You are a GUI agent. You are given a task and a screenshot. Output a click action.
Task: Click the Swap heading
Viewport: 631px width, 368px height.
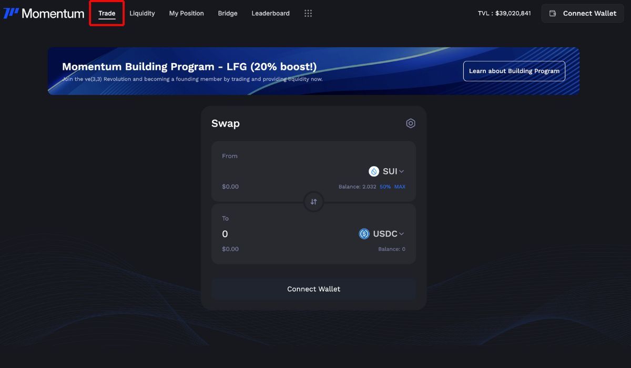226,124
